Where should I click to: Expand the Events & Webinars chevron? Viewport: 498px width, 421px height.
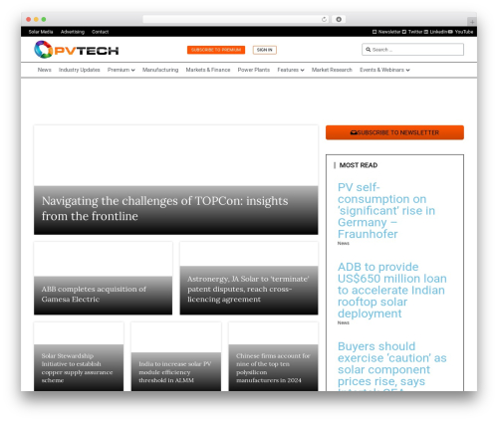407,70
